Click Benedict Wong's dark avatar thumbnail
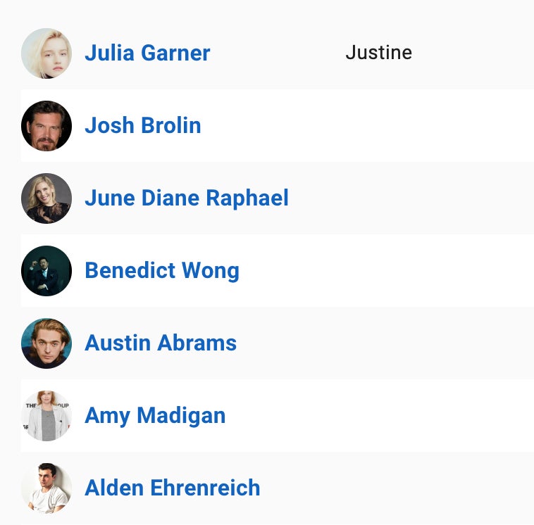 coord(46,271)
